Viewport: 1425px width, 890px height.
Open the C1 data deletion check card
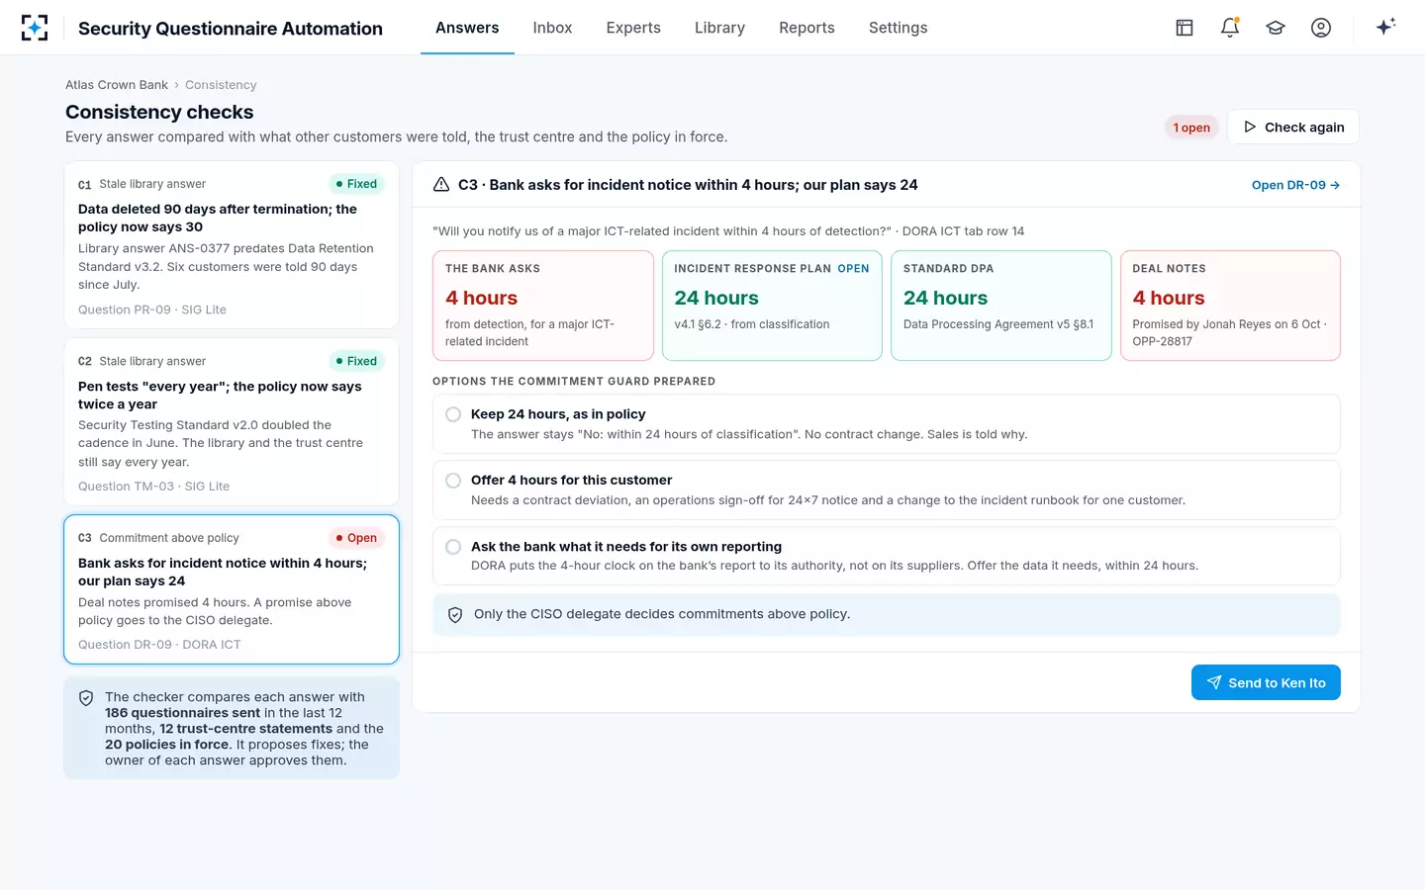pos(232,245)
